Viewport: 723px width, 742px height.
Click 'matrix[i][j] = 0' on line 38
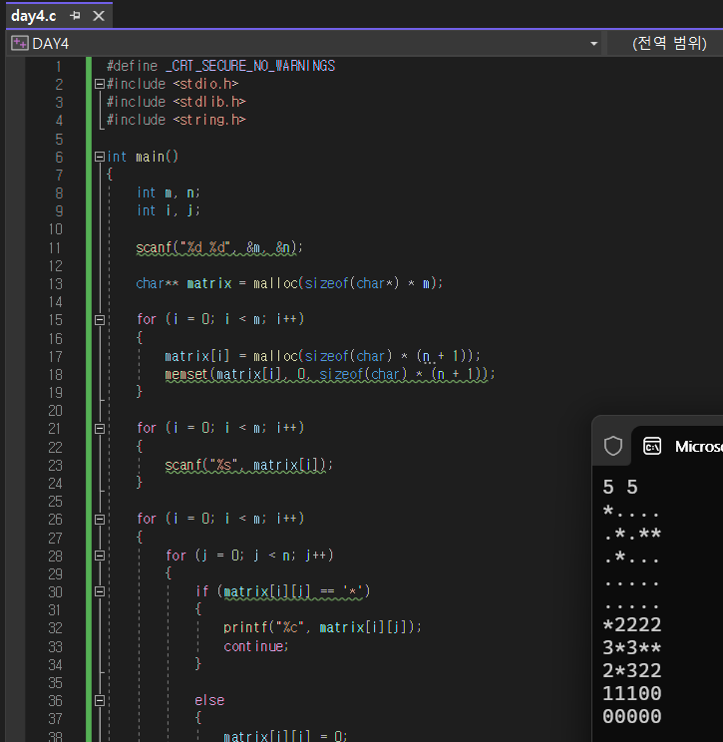(x=285, y=736)
